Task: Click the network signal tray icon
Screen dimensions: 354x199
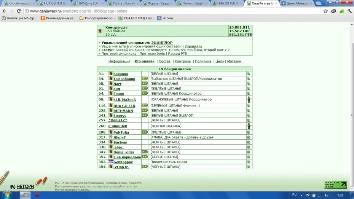Action: coord(320,196)
